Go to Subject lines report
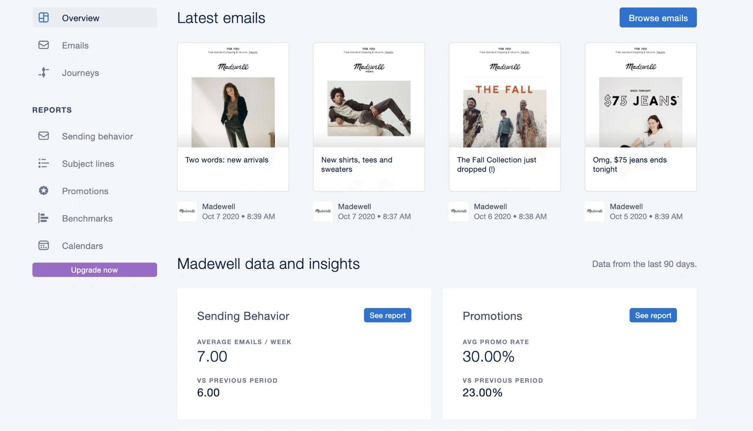This screenshot has width=753, height=431. pyautogui.click(x=88, y=164)
